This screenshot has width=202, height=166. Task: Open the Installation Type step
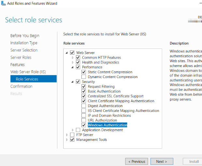pyautogui.click(x=24, y=43)
